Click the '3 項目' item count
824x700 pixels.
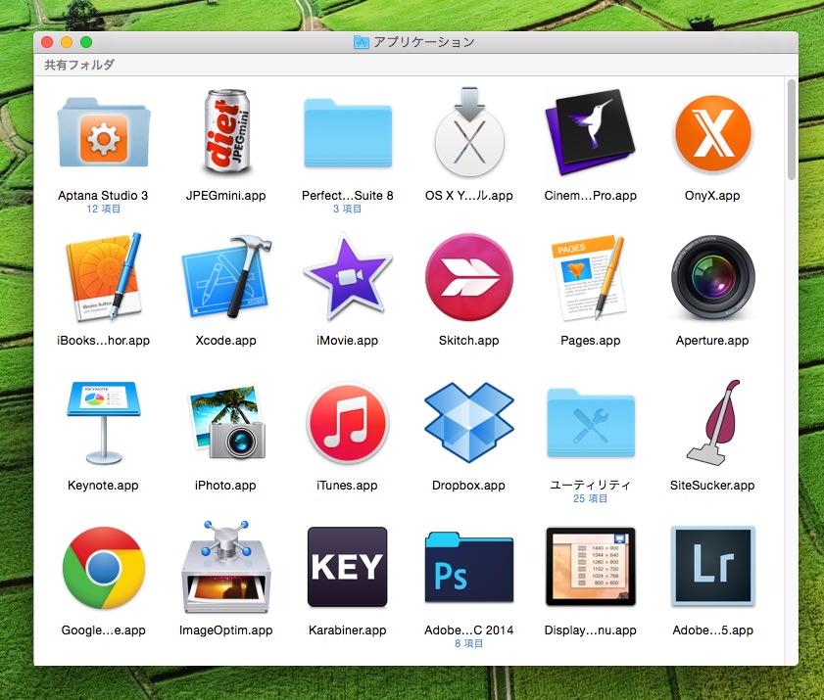pos(348,209)
